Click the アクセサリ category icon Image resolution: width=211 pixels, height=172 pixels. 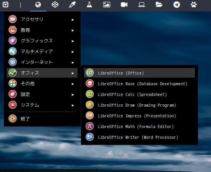[13, 19]
